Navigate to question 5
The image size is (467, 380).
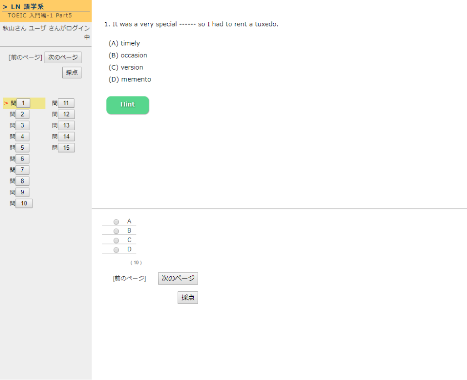(22, 148)
